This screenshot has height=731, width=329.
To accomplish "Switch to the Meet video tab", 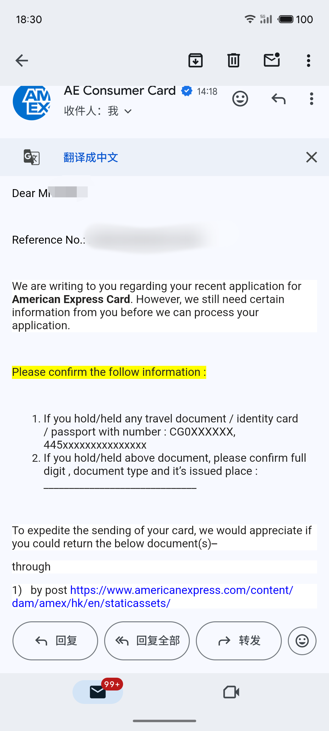I will click(x=231, y=692).
